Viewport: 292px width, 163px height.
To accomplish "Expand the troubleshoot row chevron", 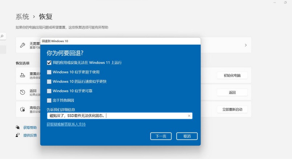I will point(246,45).
